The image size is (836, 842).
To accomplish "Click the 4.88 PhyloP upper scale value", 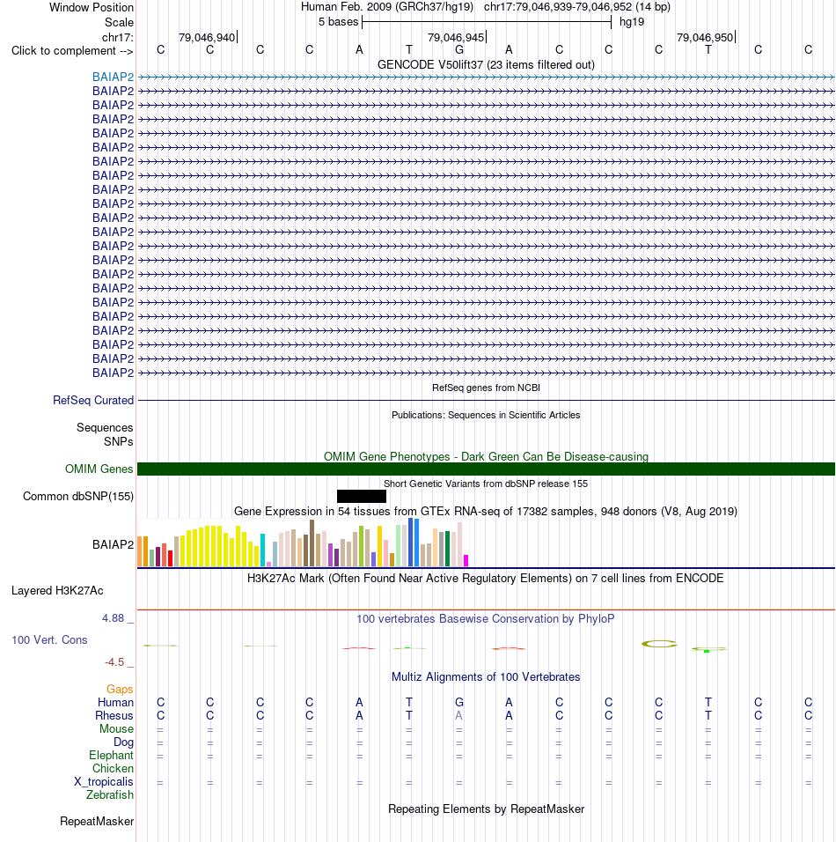I will coord(114,618).
